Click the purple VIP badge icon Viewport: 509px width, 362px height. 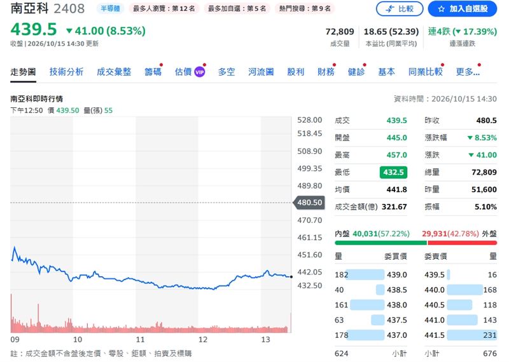199,72
